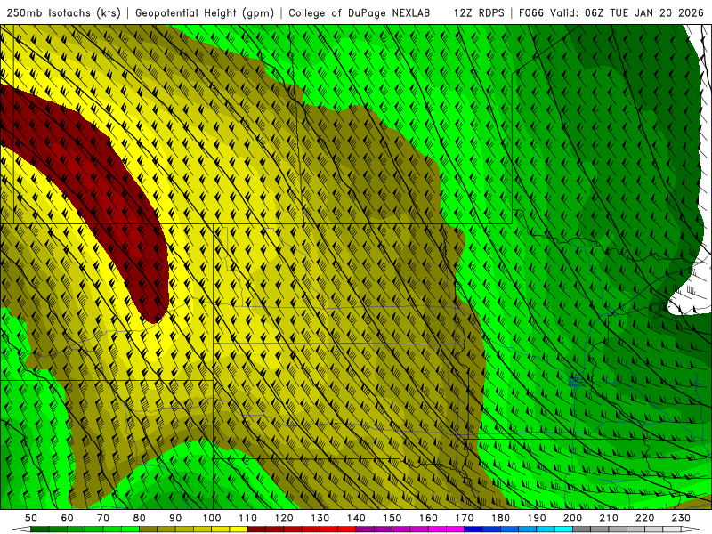Click the 230 value on the color scale
This screenshot has width=712, height=534.
coord(681,518)
